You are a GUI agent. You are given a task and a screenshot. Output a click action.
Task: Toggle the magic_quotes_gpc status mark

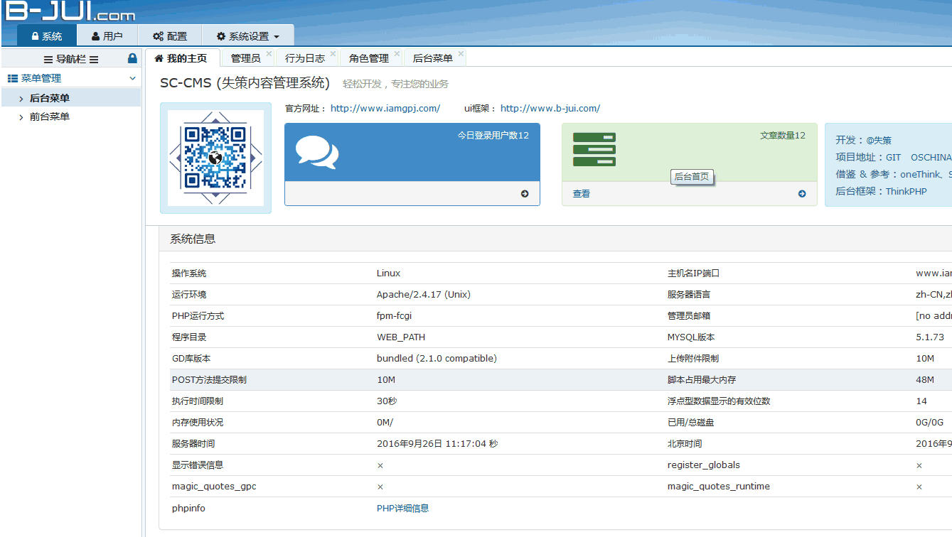pos(380,487)
